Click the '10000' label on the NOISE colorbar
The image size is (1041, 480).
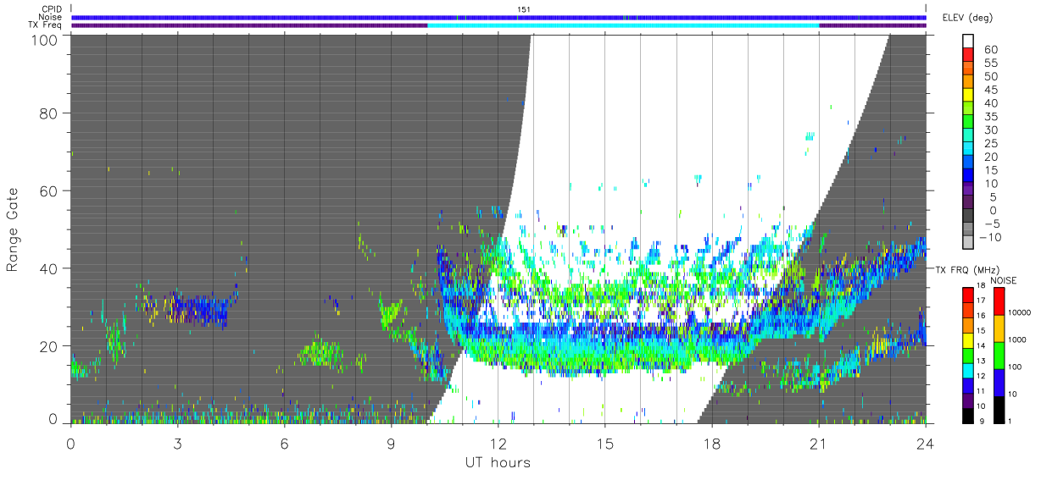1021,312
